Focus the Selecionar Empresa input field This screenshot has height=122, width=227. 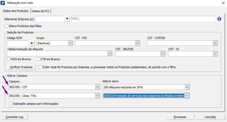coord(49,19)
